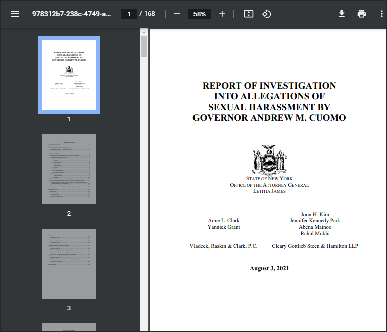
Task: Jump to the page 3 thumbnail
Action: coord(69,264)
